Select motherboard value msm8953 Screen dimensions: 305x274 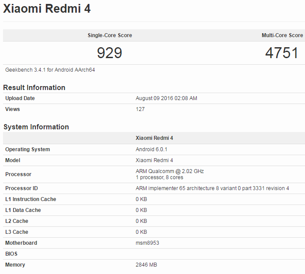[x=147, y=243]
